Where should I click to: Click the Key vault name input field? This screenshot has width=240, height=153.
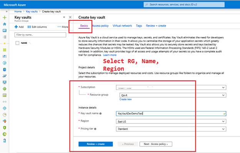pos(171,113)
